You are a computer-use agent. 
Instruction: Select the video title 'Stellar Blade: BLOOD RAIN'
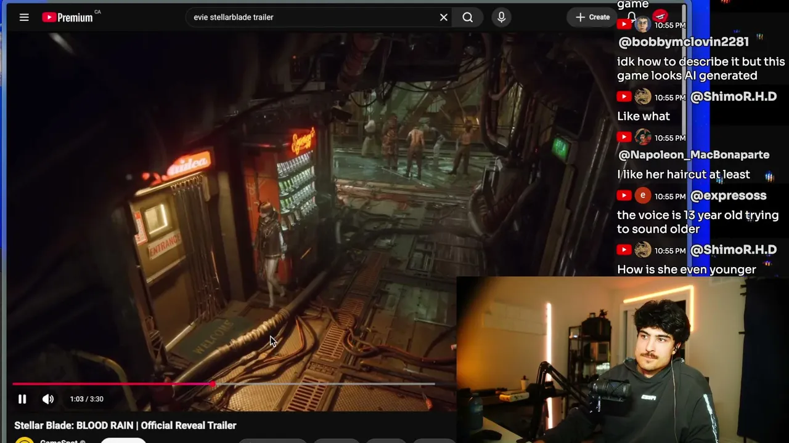[x=125, y=425]
